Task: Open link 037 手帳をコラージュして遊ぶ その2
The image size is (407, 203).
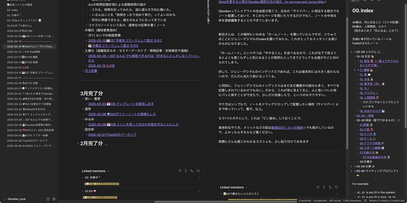Action: [x=125, y=40]
